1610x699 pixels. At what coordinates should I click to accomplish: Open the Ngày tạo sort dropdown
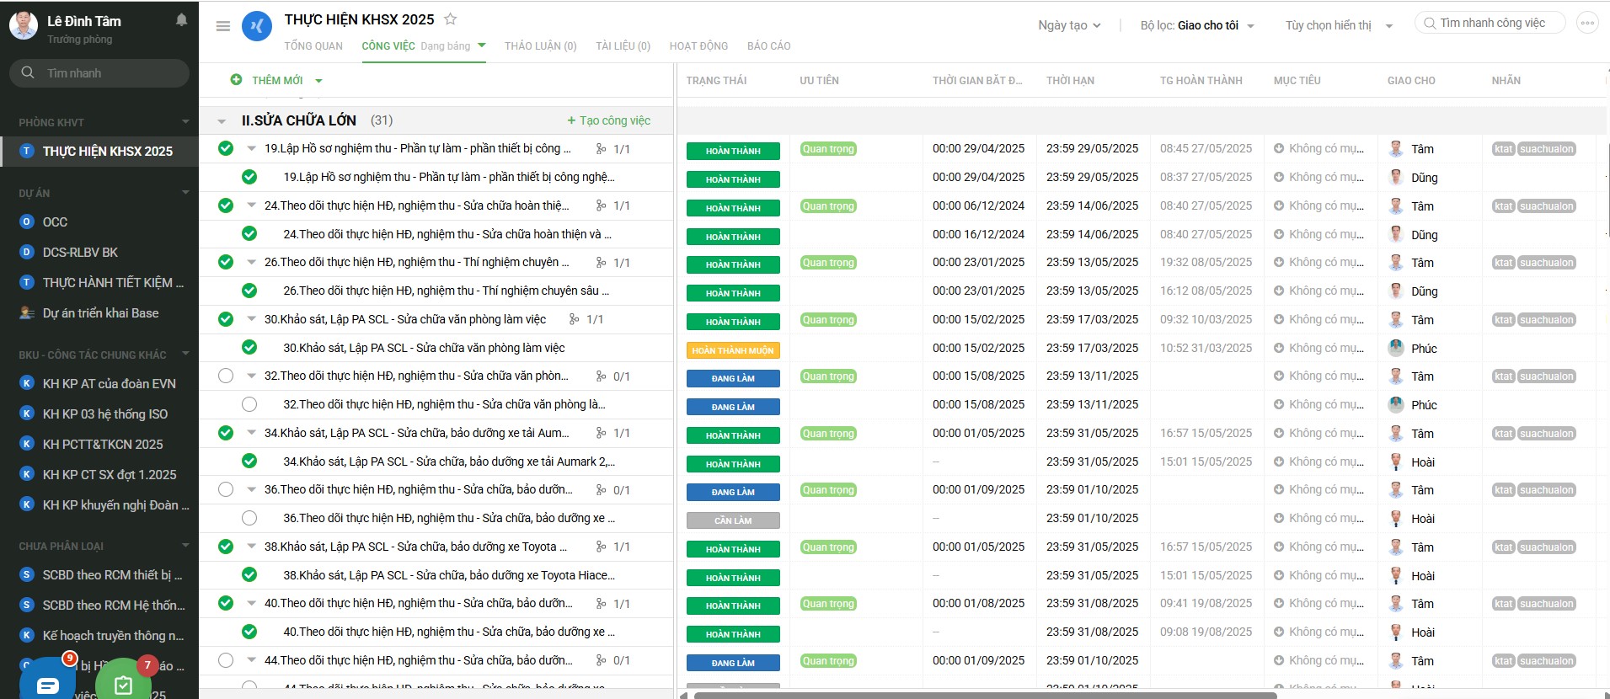(1069, 25)
